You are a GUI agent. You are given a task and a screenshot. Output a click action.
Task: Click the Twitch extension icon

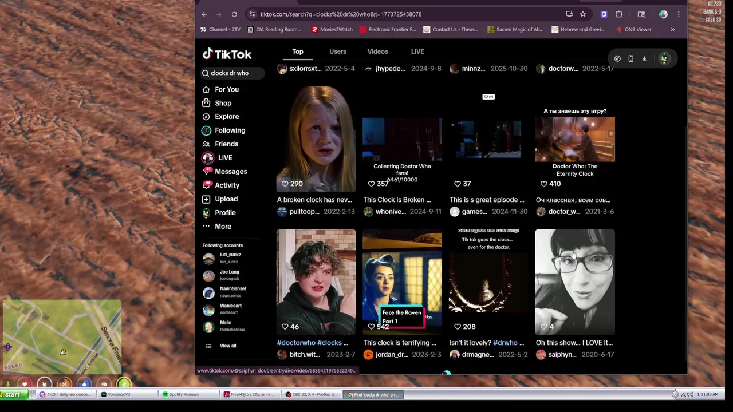[604, 14]
